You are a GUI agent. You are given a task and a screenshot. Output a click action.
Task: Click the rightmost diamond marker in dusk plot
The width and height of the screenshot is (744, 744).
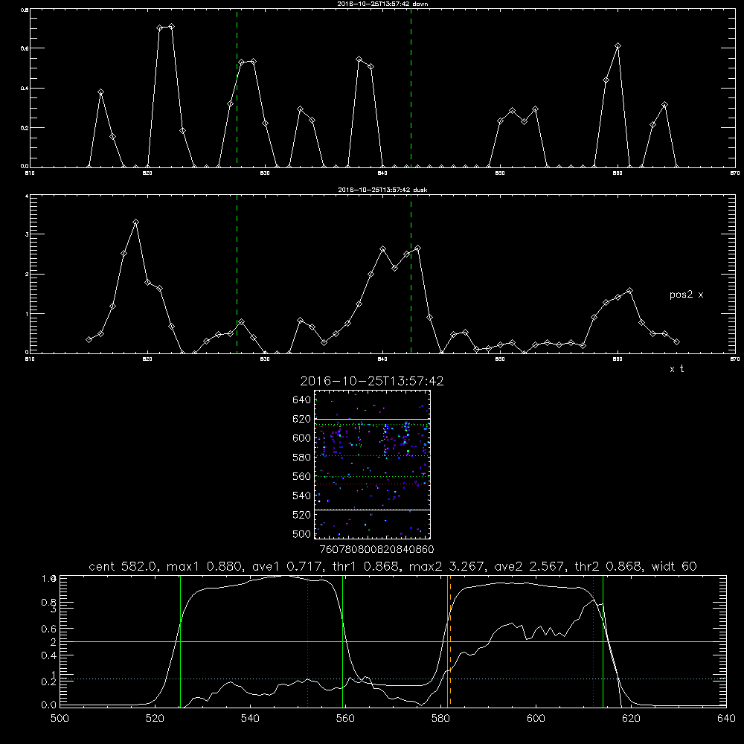pos(676,341)
